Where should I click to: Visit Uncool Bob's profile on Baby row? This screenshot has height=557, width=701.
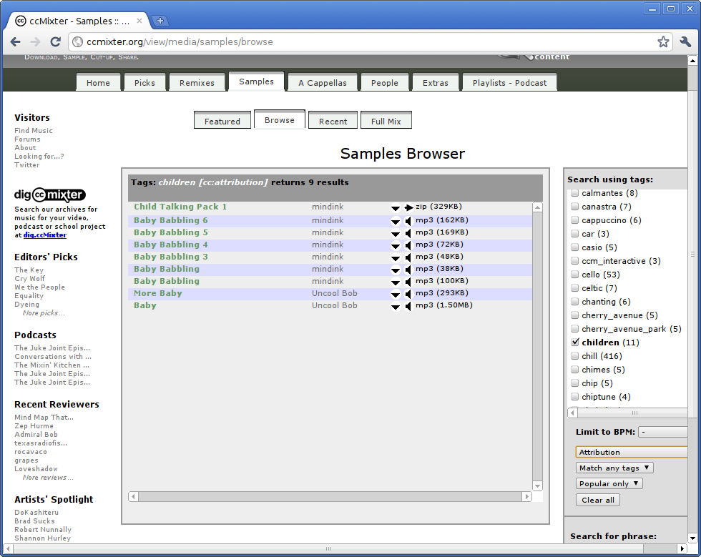pos(335,305)
